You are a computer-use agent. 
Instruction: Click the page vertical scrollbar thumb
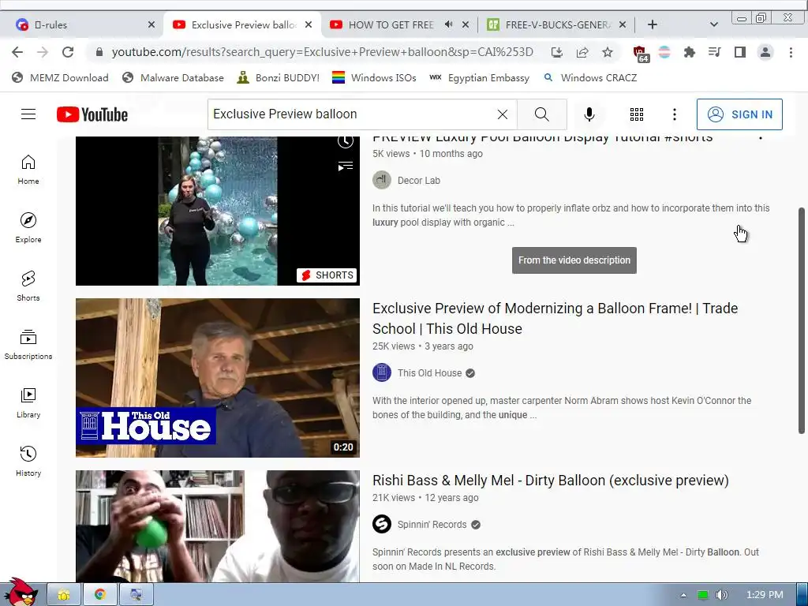pos(802,320)
